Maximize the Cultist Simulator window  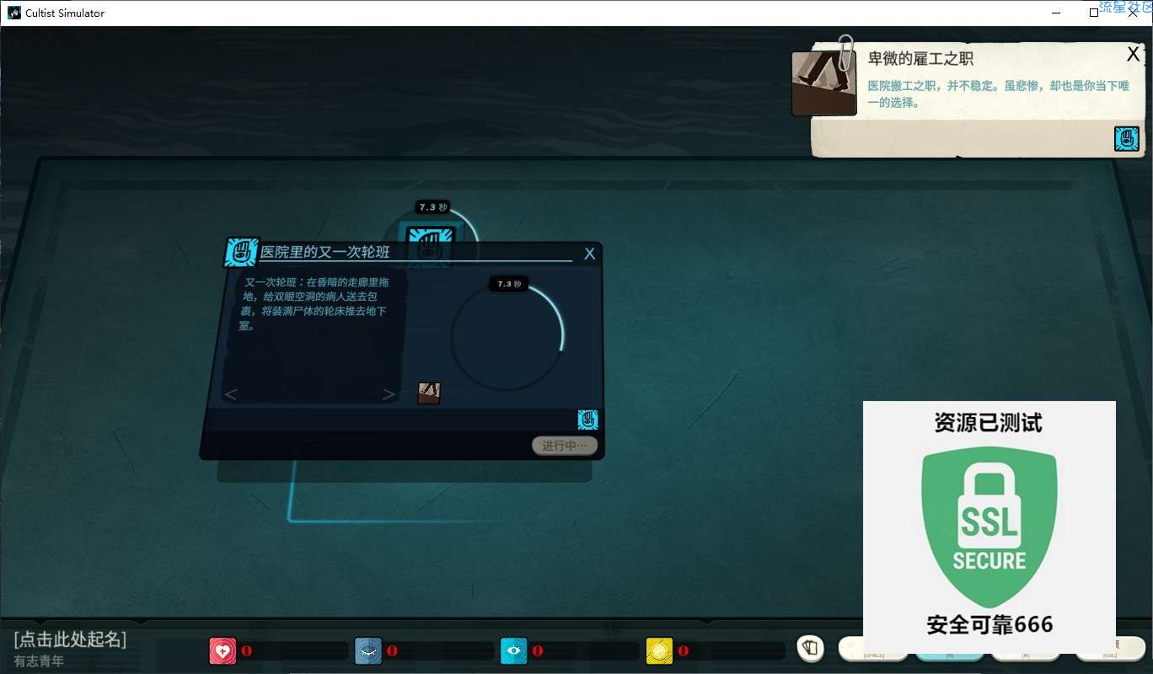pyautogui.click(x=1094, y=13)
